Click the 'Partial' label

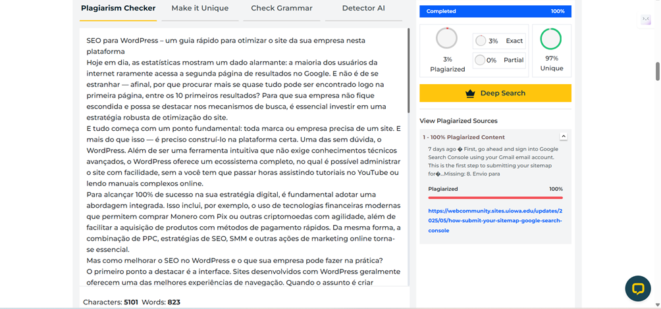pos(514,60)
